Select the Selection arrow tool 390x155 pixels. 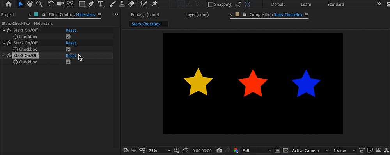pos(21,4)
